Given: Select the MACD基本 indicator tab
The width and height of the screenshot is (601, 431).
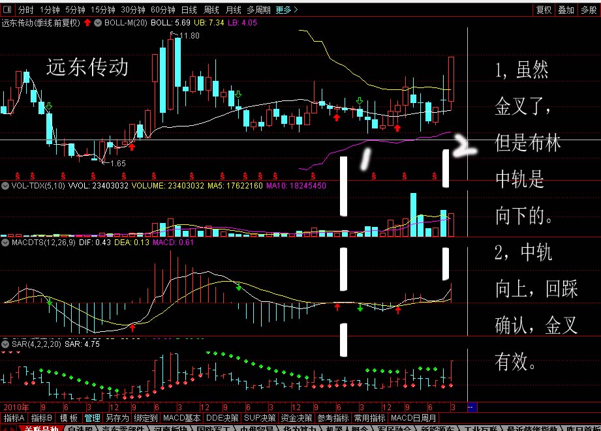Looking at the screenshot, I should click(181, 418).
